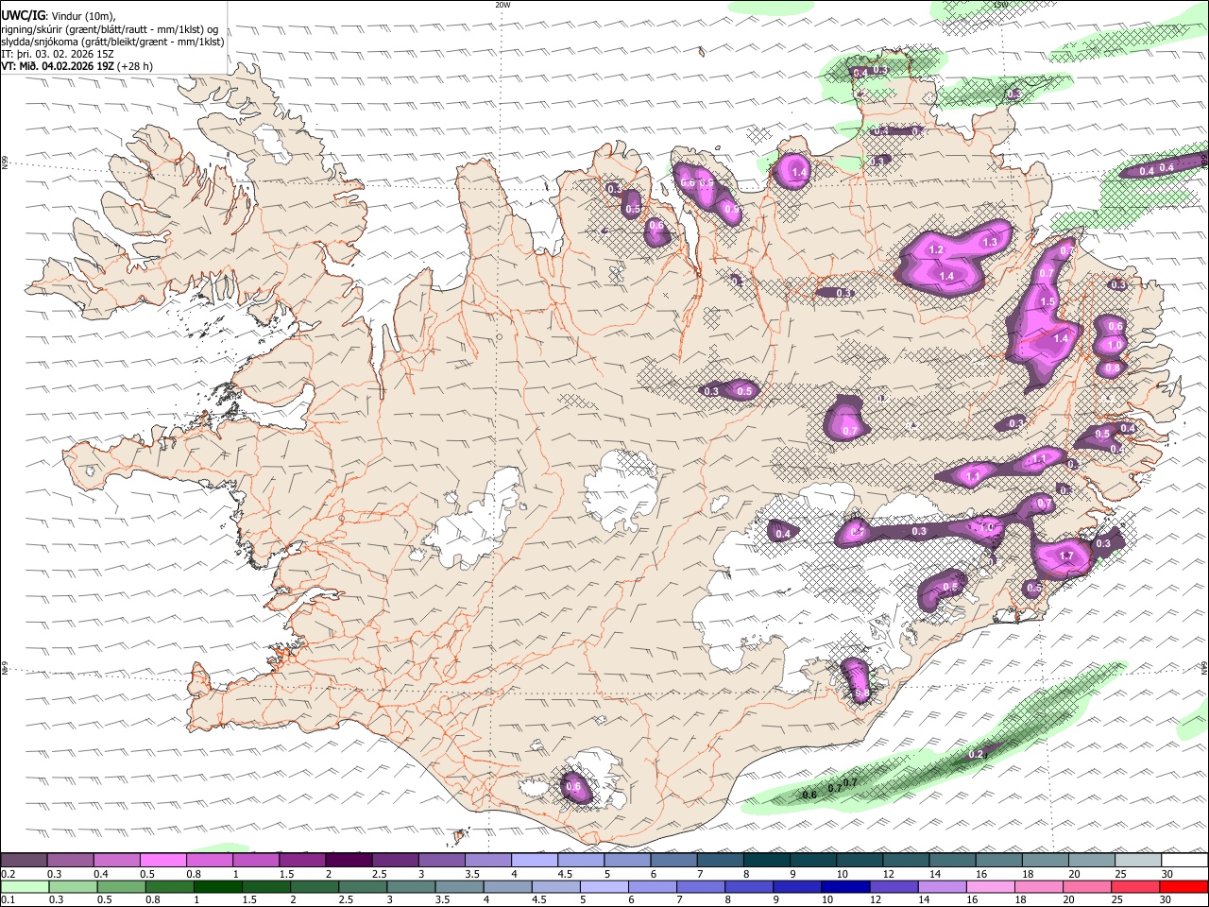Select the white 30 swatch in upper legend row
This screenshot has width=1209, height=907.
(x=1184, y=861)
